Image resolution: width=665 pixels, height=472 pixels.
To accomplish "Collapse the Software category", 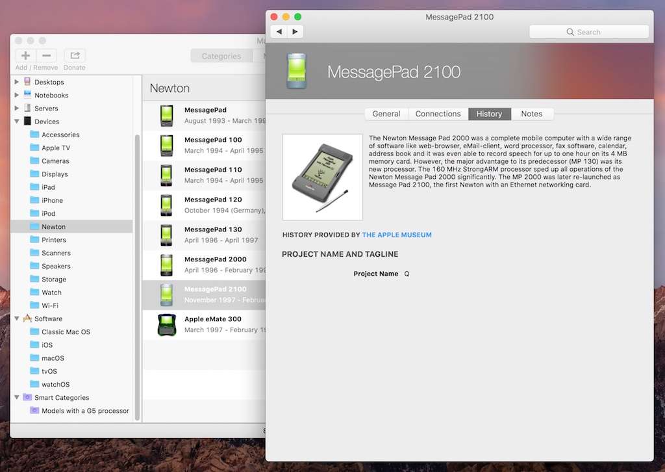I will point(16,319).
